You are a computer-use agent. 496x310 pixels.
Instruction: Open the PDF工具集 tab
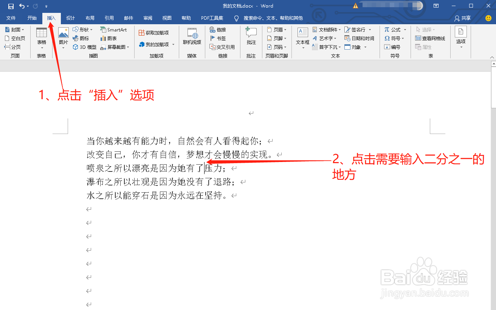point(212,18)
